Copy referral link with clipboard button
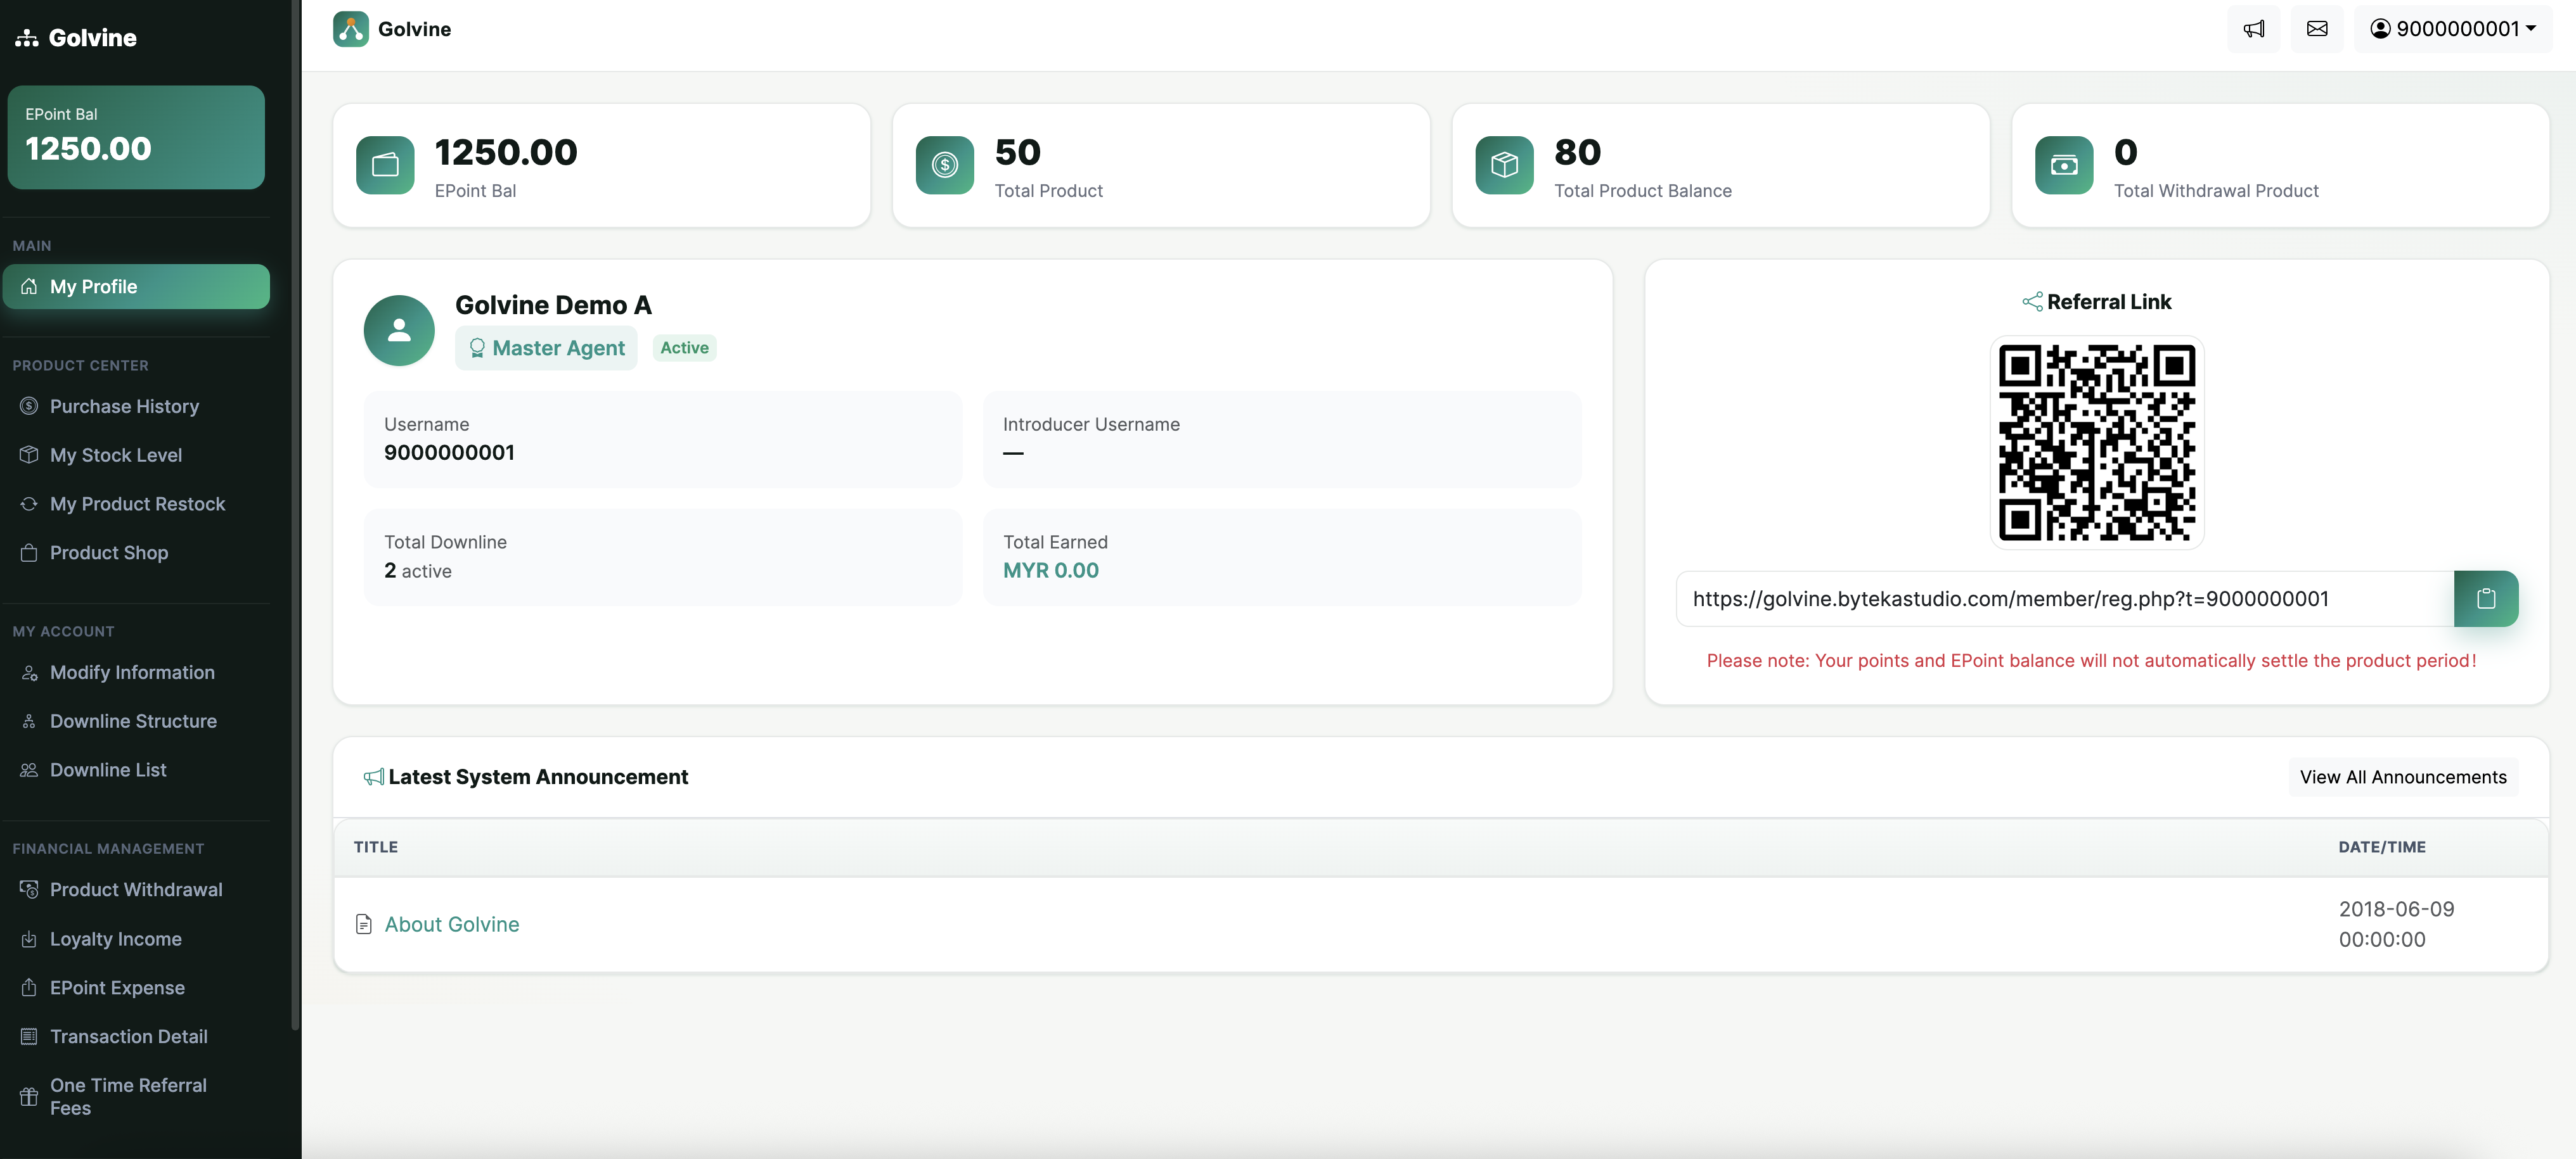This screenshot has width=2576, height=1159. point(2486,598)
